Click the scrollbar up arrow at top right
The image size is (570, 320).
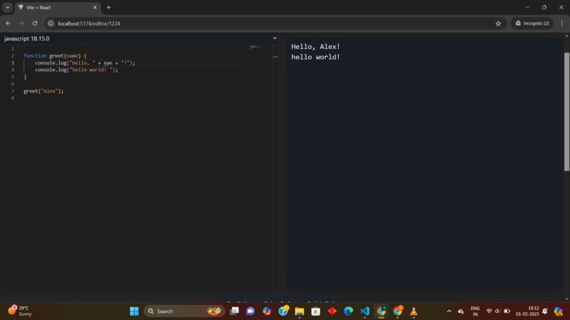pos(566,35)
